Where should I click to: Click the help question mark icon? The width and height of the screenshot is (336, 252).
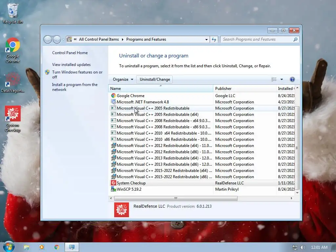coord(292,79)
